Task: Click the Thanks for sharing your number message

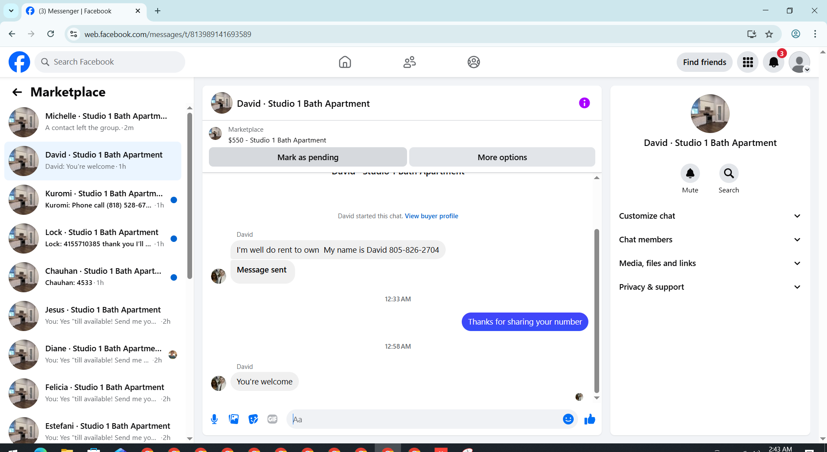Action: point(525,322)
